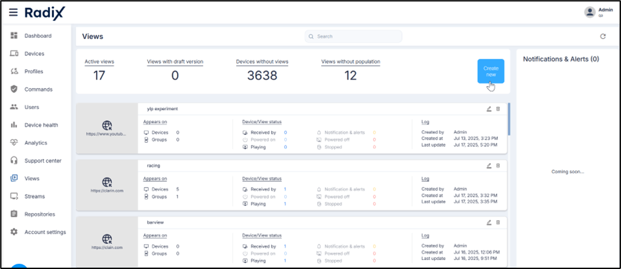621x269 pixels.
Task: Delete the ylp experiment view with trash icon
Action: click(498, 109)
